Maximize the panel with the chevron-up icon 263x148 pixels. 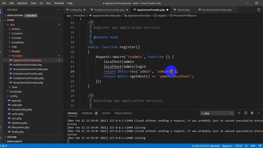click(258, 113)
